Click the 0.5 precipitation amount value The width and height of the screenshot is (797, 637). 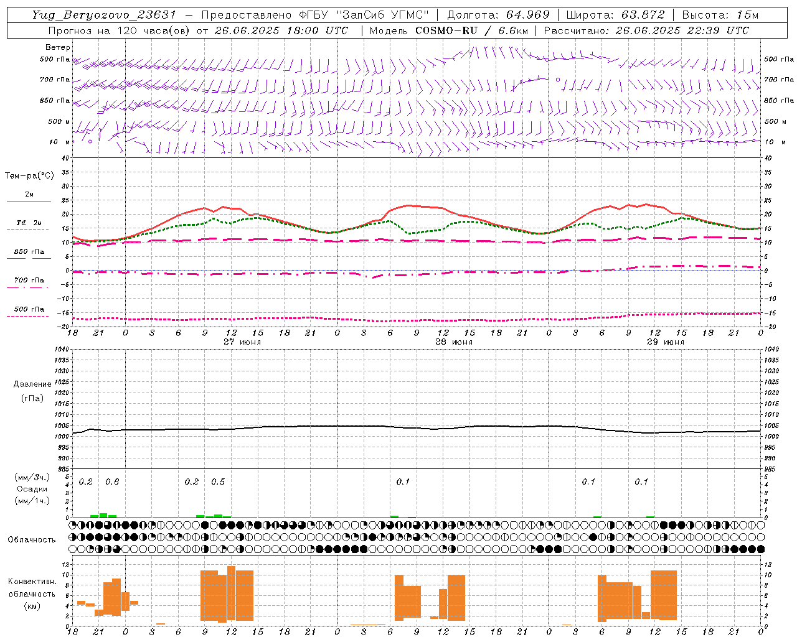click(x=218, y=481)
